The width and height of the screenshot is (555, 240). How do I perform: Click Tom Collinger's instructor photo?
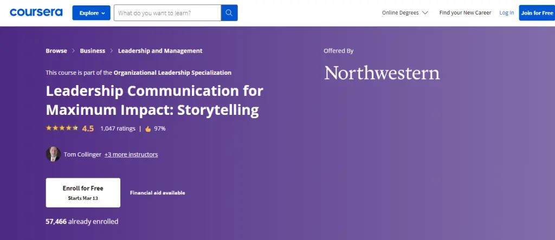(x=53, y=154)
